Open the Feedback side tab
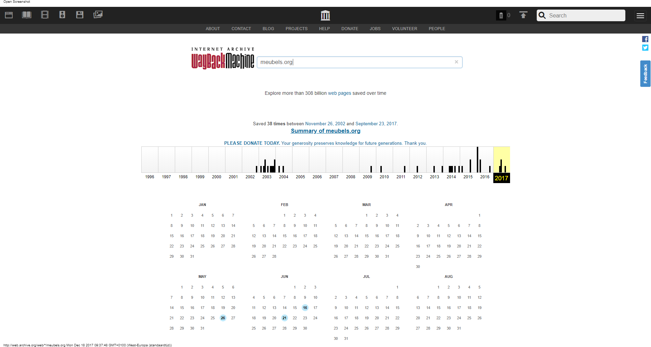 coord(645,74)
